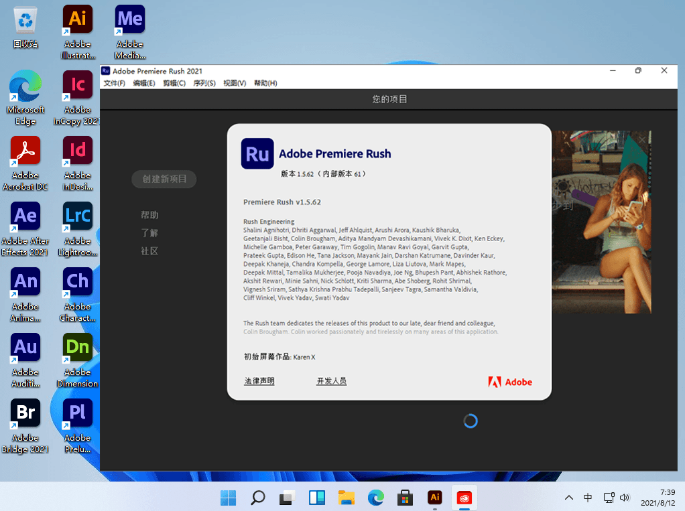
Task: Open Task View on the taskbar
Action: pyautogui.click(x=287, y=498)
